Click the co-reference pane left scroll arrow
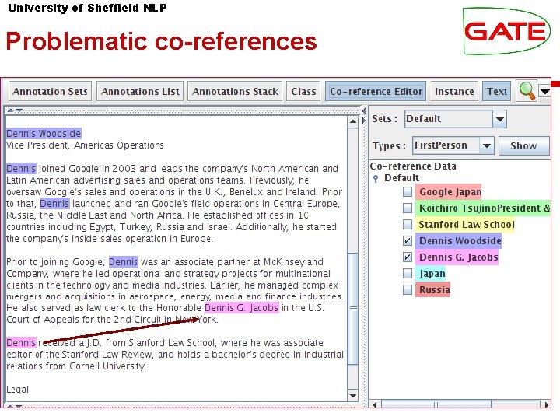 (374, 404)
